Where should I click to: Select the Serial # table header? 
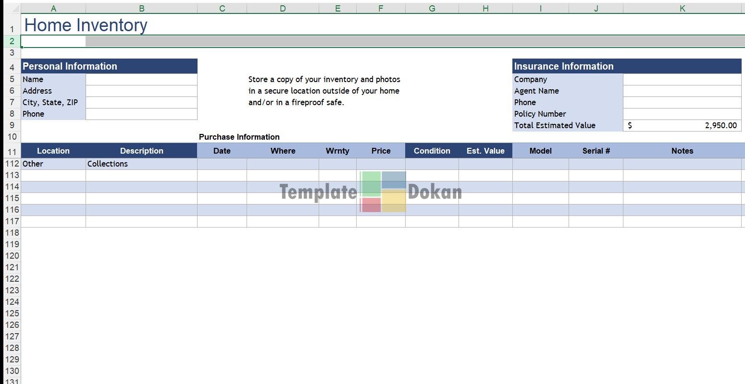pyautogui.click(x=596, y=151)
